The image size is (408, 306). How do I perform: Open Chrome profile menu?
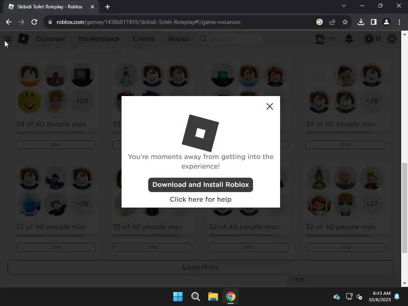pyautogui.click(x=386, y=22)
